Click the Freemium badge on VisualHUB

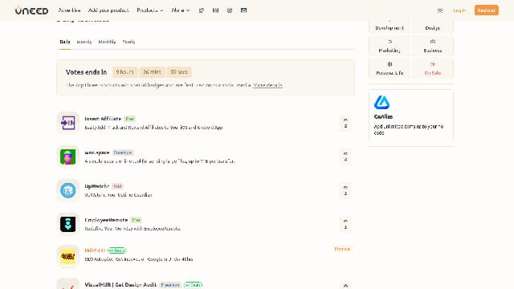point(170,285)
